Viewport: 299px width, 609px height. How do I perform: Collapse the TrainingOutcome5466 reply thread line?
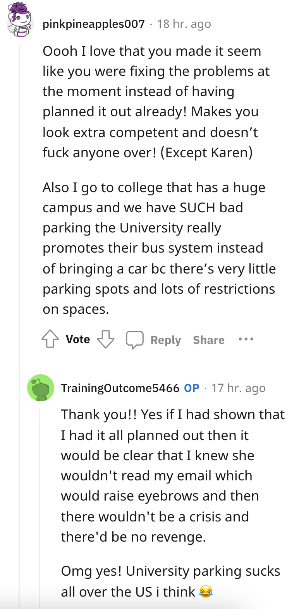[x=40, y=504]
